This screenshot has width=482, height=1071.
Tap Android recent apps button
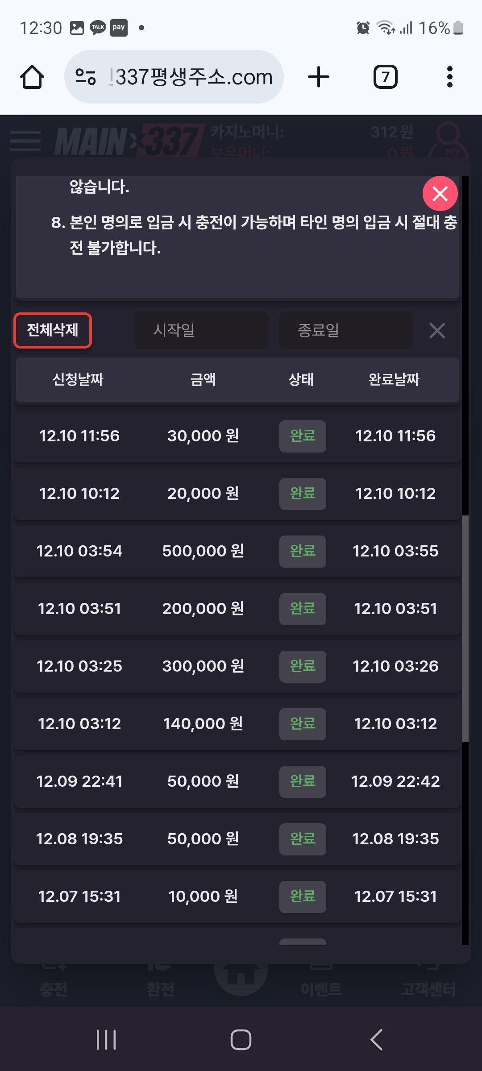[x=106, y=1040]
